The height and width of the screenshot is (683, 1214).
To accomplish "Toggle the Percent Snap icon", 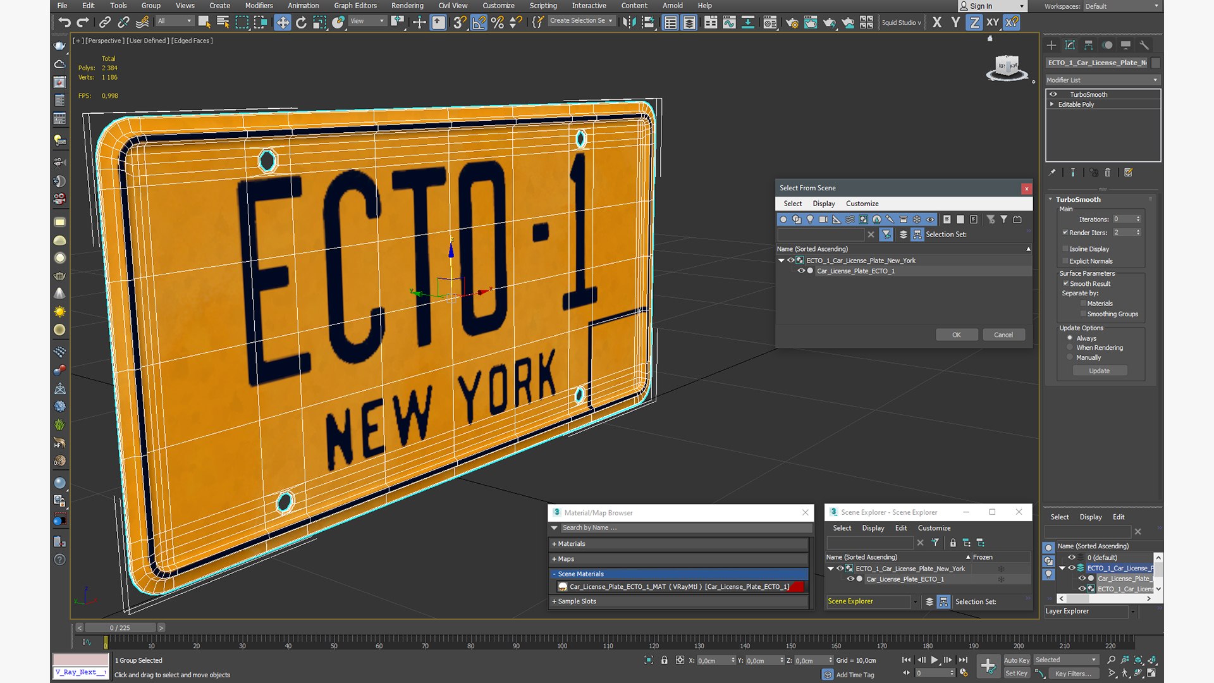I will [498, 23].
